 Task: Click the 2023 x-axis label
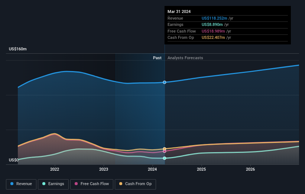[x=104, y=169]
